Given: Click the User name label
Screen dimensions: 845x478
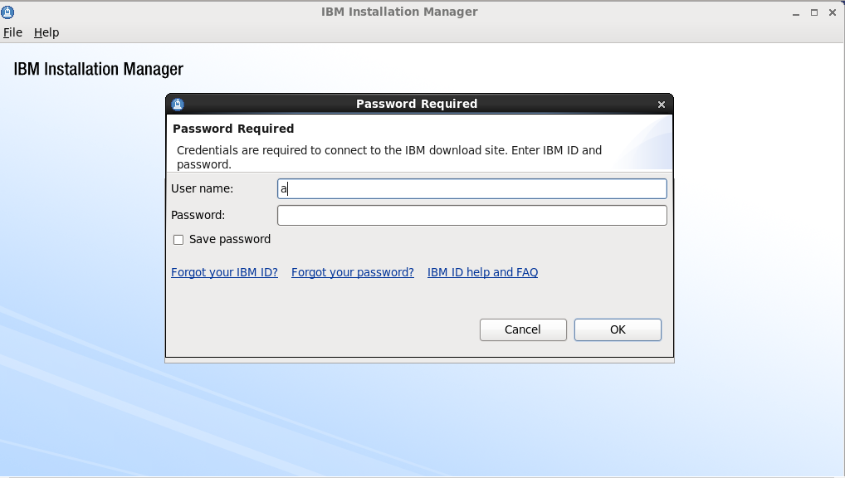Looking at the screenshot, I should (x=202, y=189).
